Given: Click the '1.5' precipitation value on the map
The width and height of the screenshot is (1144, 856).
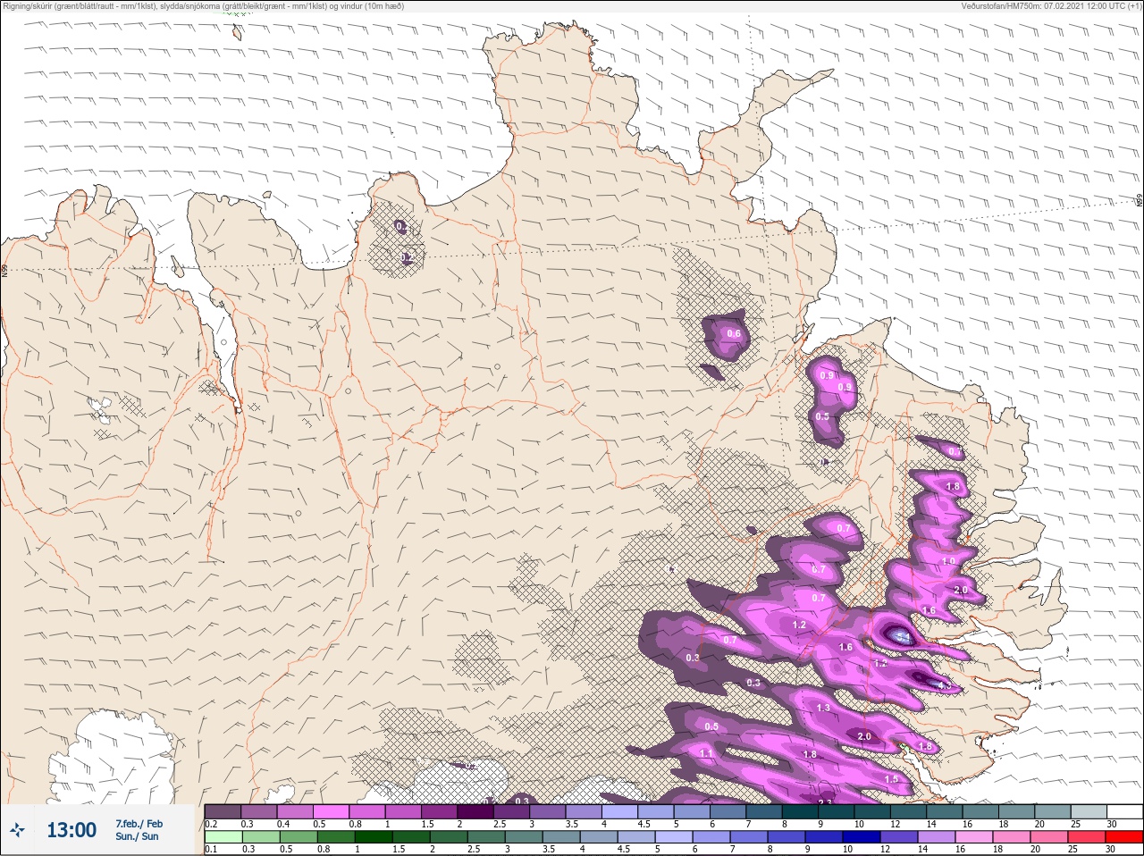Looking at the screenshot, I should coord(891,779).
